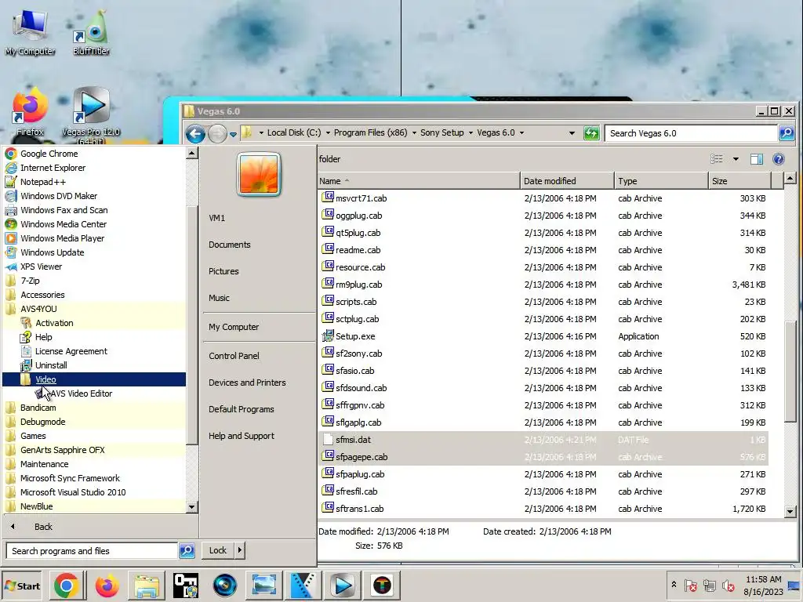Image resolution: width=803 pixels, height=602 pixels.
Task: Click the BluffTitler T taskbar icon
Action: (382, 586)
